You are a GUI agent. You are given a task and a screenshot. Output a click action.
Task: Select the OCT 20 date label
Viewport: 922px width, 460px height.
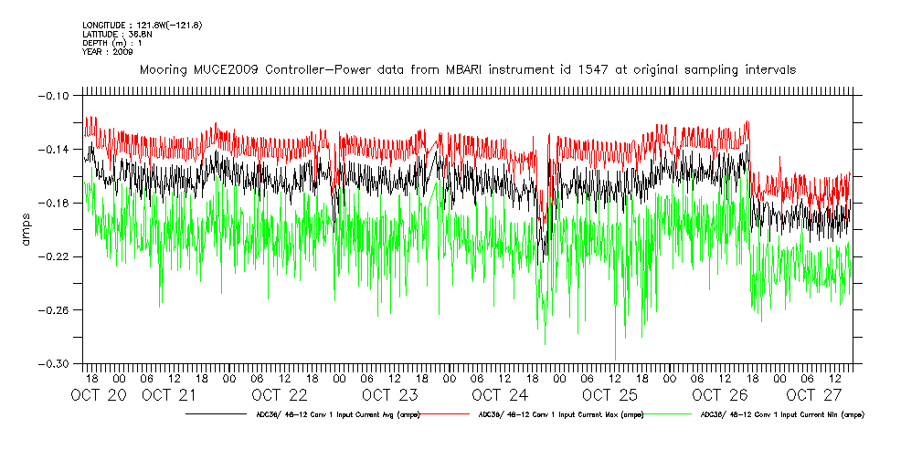(x=101, y=395)
